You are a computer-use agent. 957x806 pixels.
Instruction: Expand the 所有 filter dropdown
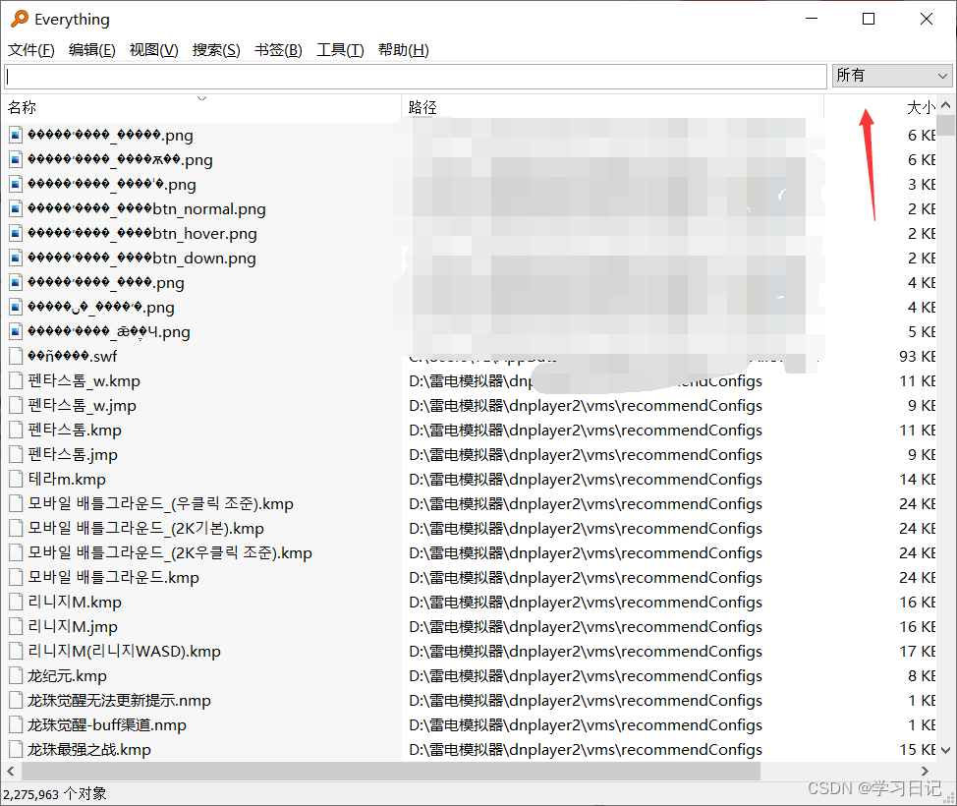[x=892, y=76]
